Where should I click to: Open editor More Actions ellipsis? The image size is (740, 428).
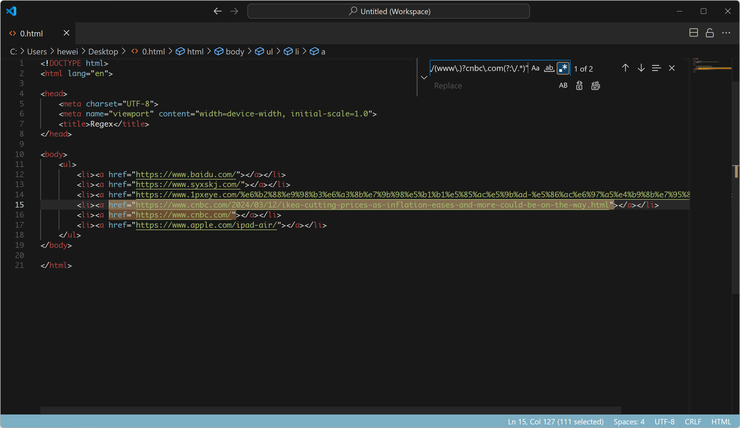[726, 33]
